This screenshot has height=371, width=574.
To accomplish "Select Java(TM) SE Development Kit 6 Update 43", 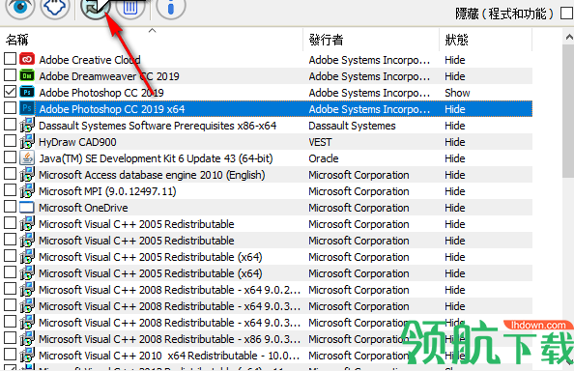I will [x=156, y=158].
